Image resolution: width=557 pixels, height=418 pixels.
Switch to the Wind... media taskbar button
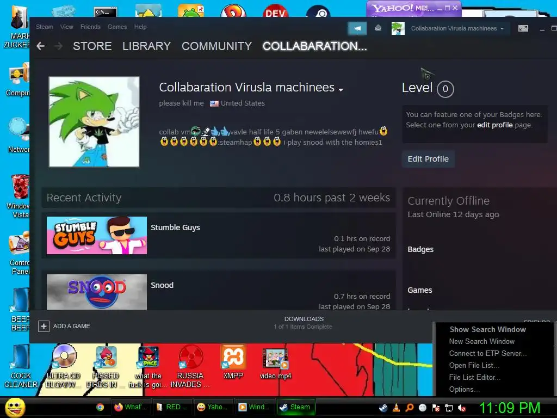(x=255, y=407)
